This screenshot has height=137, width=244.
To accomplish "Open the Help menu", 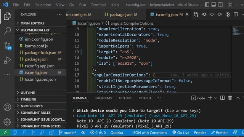I will pos(114,5).
